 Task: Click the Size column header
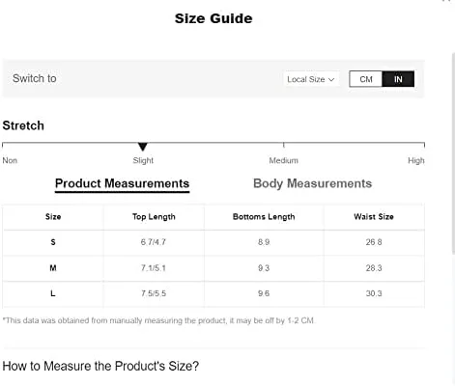click(53, 217)
